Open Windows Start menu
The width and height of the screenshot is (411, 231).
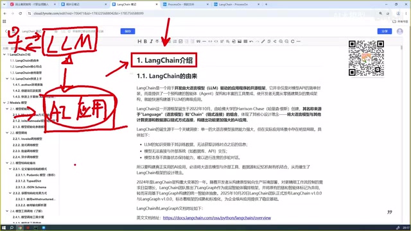click(x=4, y=228)
